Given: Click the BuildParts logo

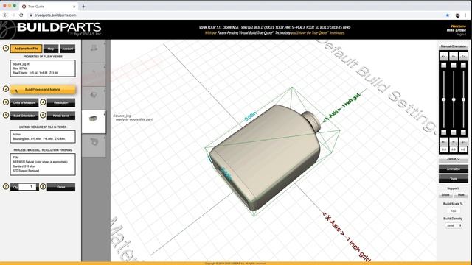Looking at the screenshot, I should click(52, 29).
